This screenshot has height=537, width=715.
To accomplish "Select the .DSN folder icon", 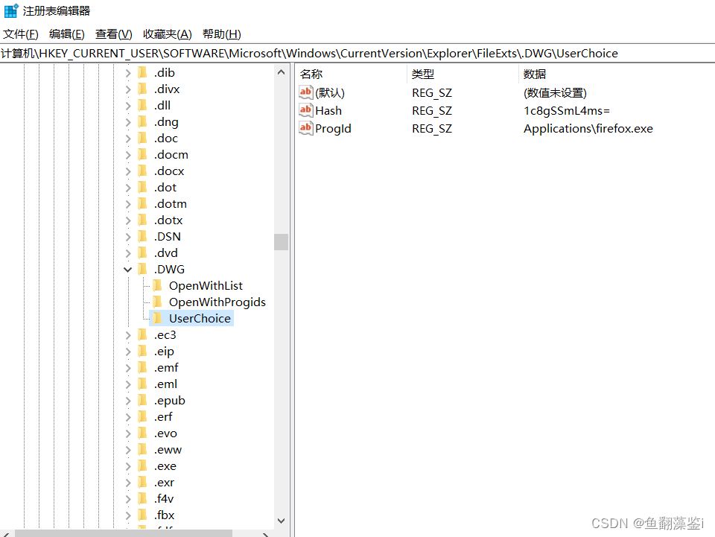I will (143, 237).
